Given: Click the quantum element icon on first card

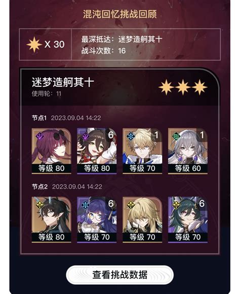Looking at the screenshot, I should coord(40,136).
